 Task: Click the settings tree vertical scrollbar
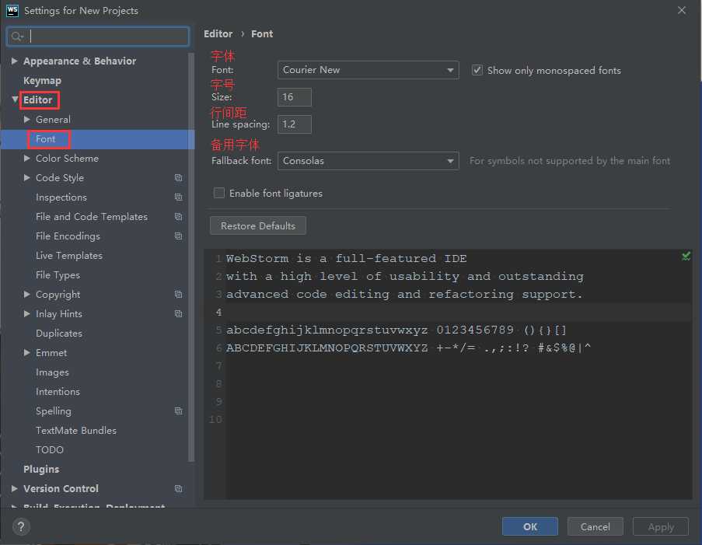pos(191,257)
